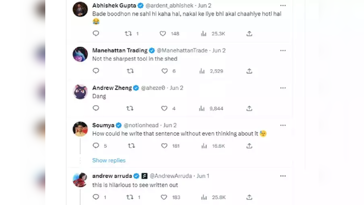The height and width of the screenshot is (205, 364).
Task: Retweet Abhishek Gupta's tweet
Action: point(129,34)
